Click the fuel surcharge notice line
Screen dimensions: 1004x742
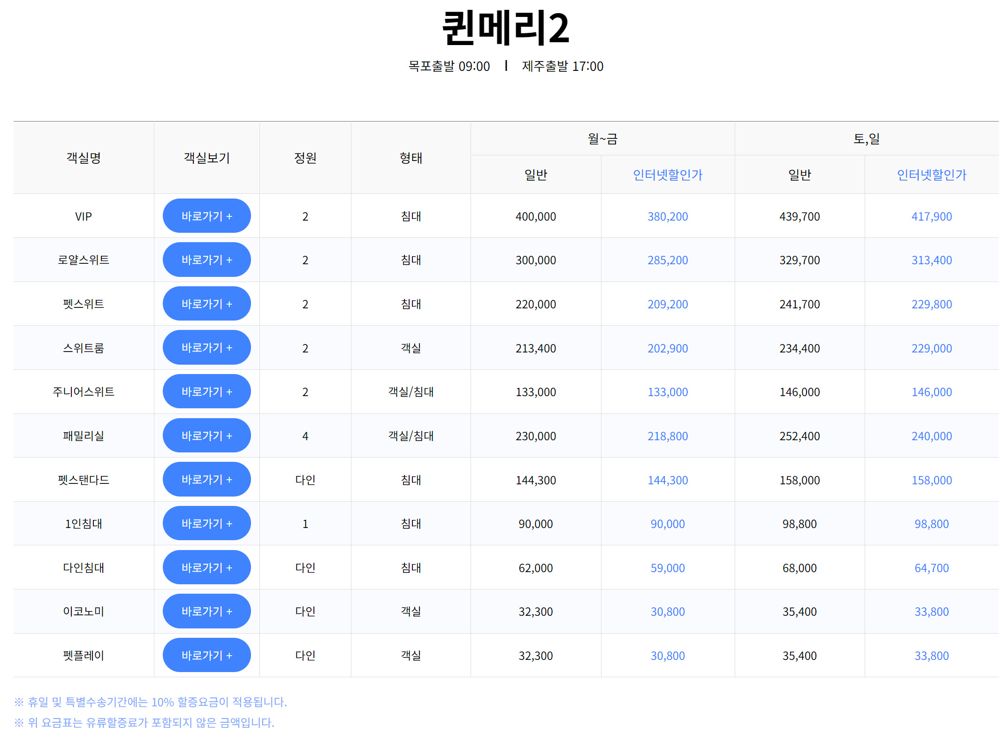pos(144,723)
